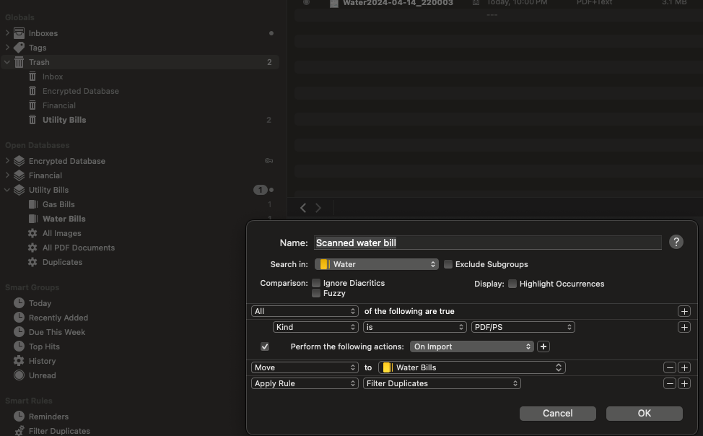Expand the Inboxes tree item
Viewport: 703px width, 436px height.
[x=7, y=32]
